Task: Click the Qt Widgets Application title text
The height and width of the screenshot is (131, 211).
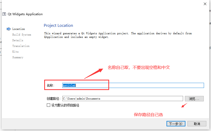Action: pos(25,14)
